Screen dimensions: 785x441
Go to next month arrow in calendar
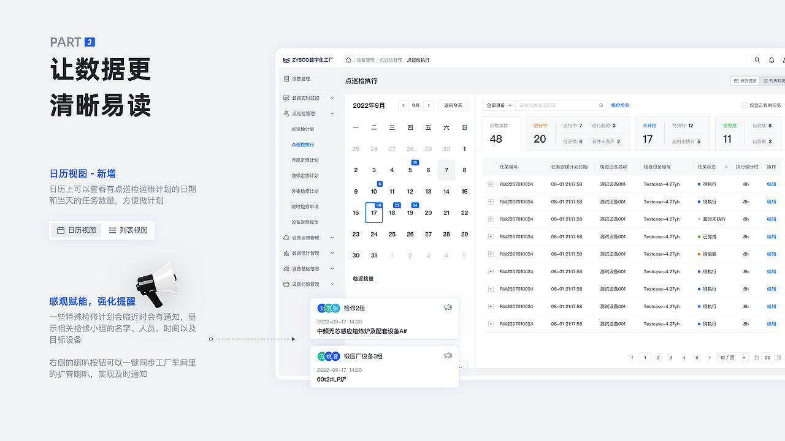pyautogui.click(x=429, y=105)
